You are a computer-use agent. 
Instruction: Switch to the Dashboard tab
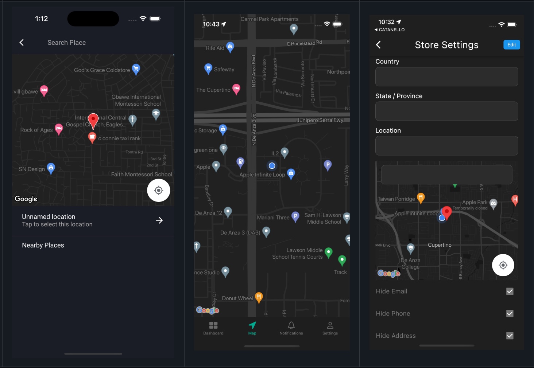coord(213,328)
